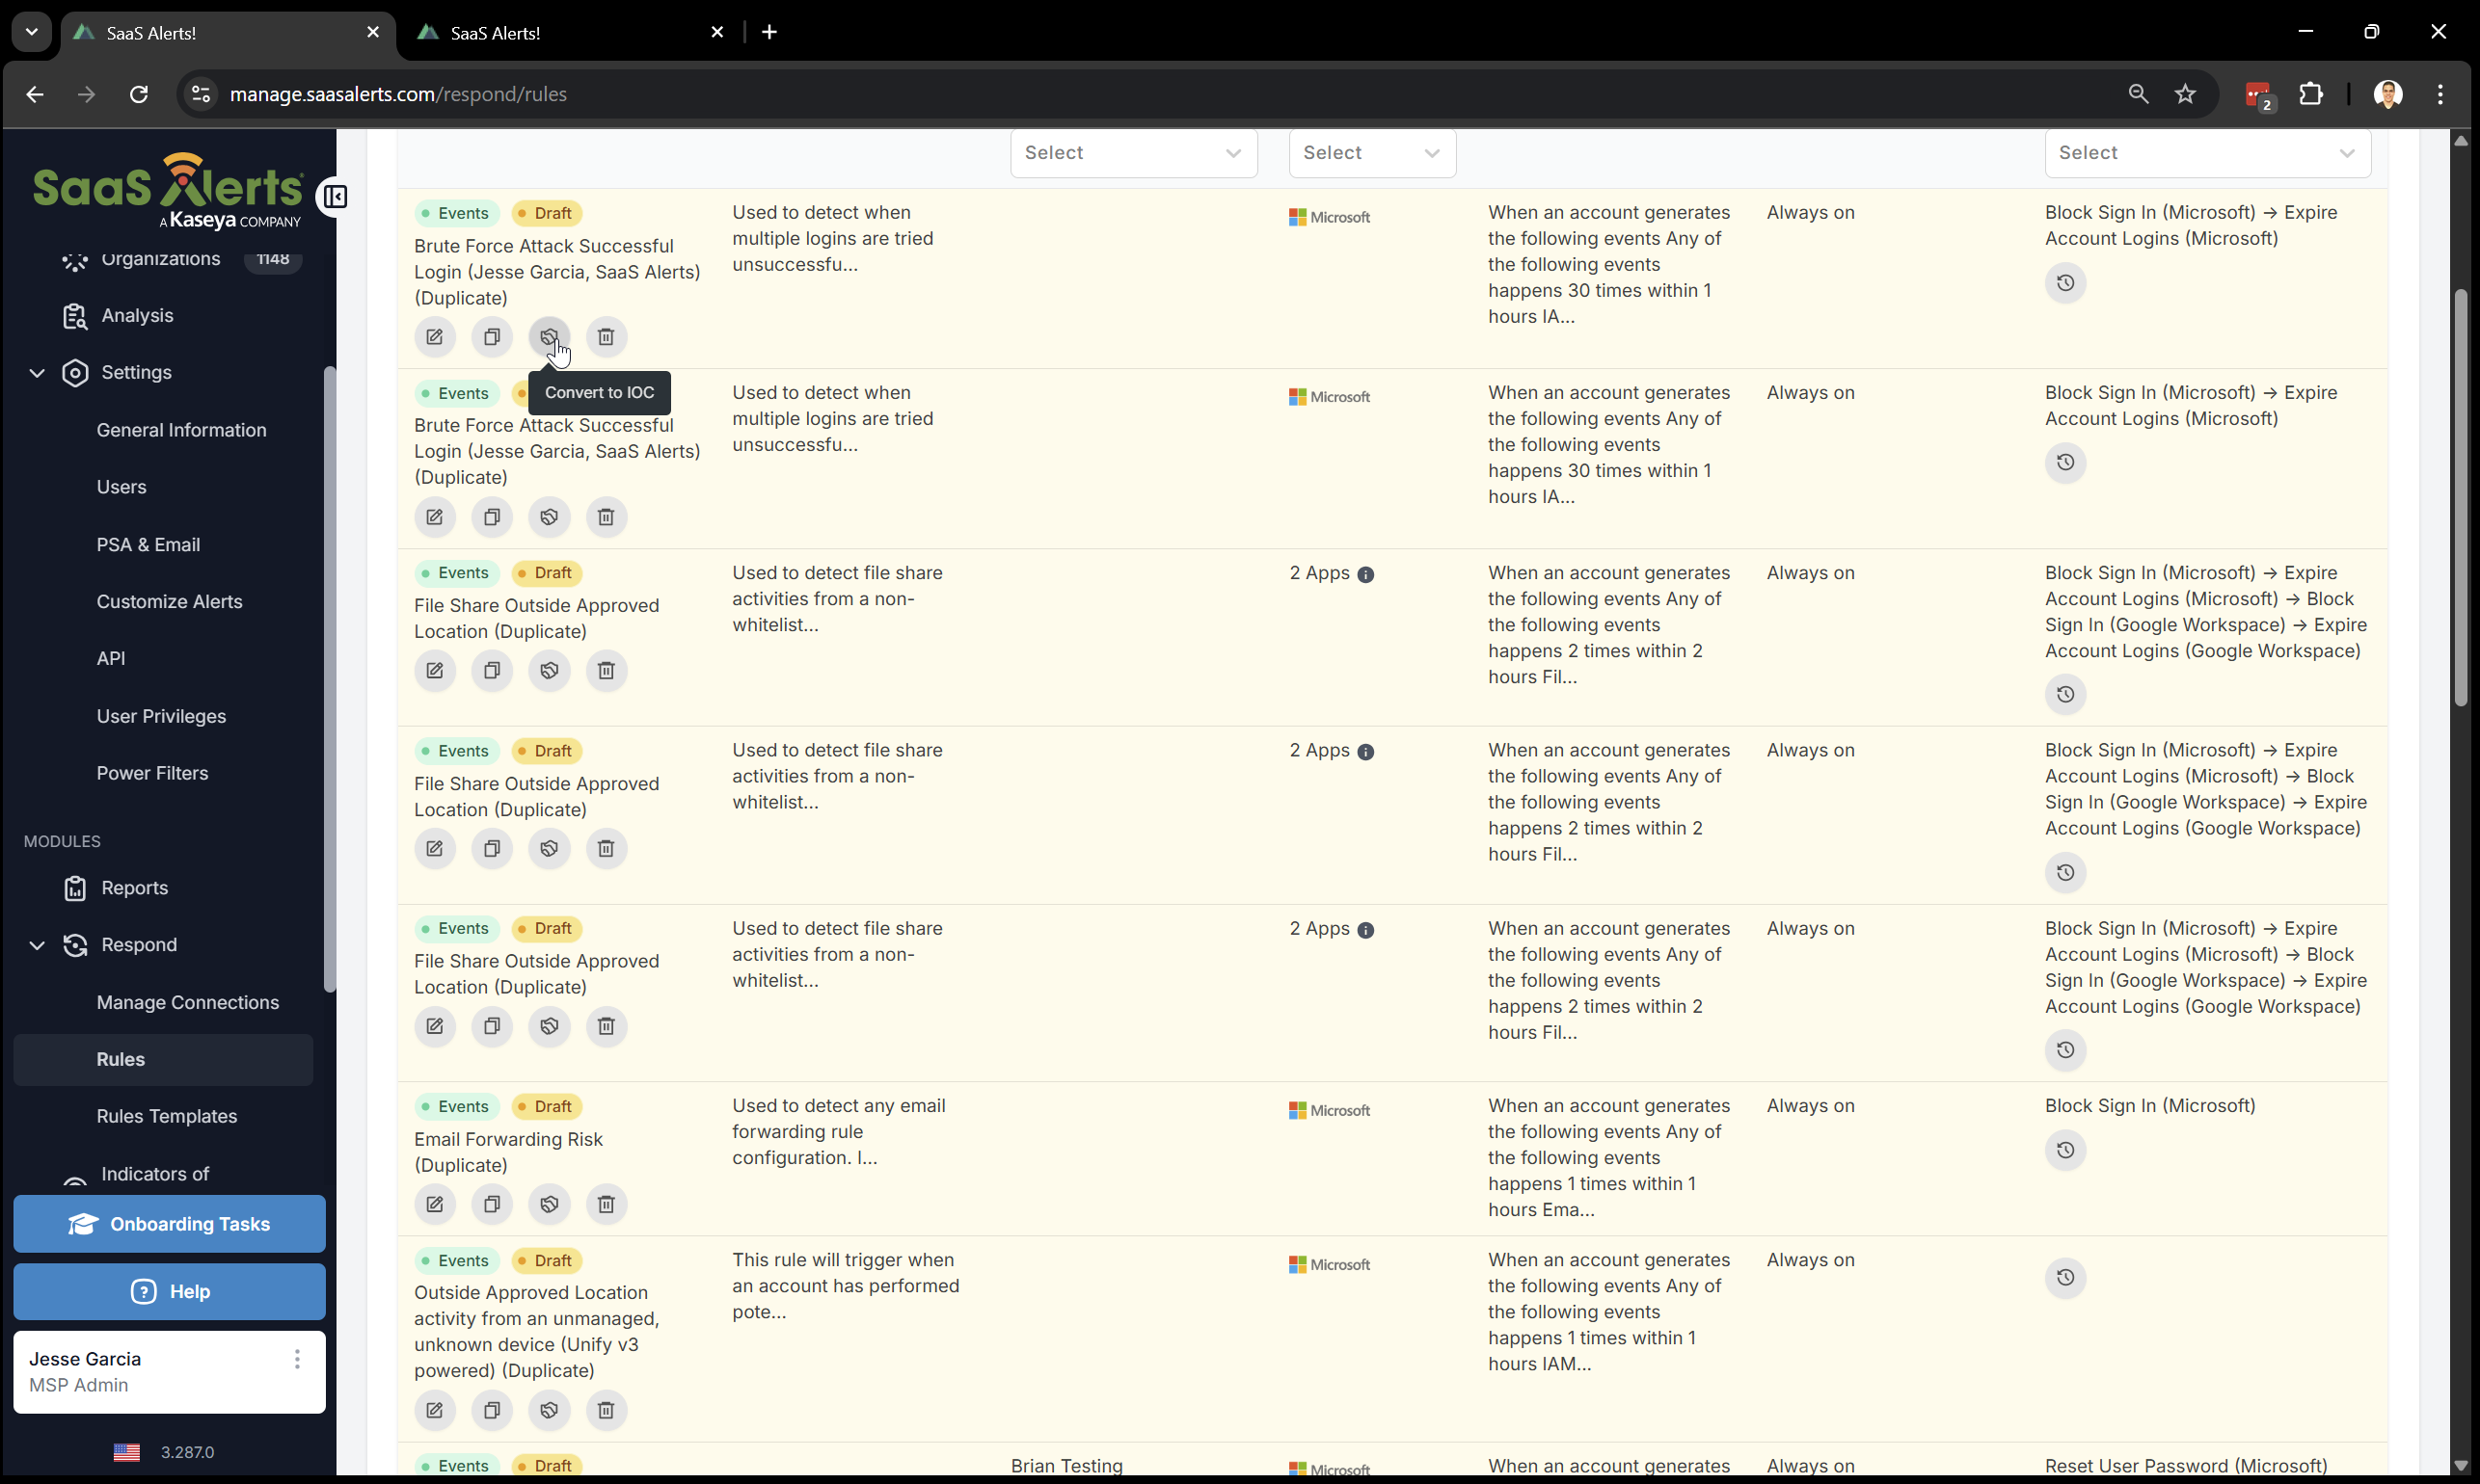
Task: Delete the Outside Approved Location unmanaged device rule
Action: tap(606, 1410)
